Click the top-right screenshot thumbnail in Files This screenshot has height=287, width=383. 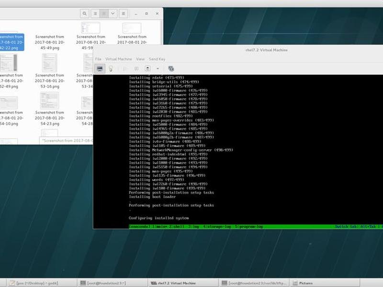[x=132, y=28]
